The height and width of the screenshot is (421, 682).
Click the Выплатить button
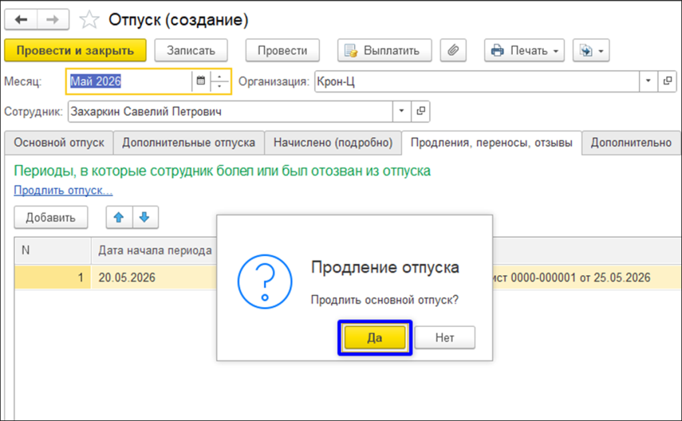(x=384, y=51)
